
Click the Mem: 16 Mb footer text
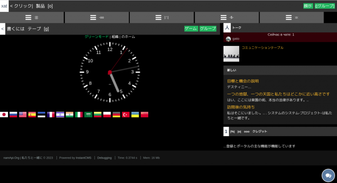(151, 158)
